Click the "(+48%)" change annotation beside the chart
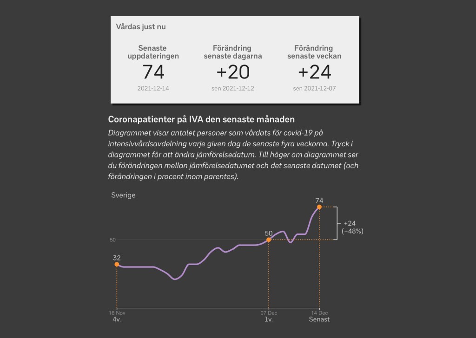476x338 pixels. [x=352, y=231]
